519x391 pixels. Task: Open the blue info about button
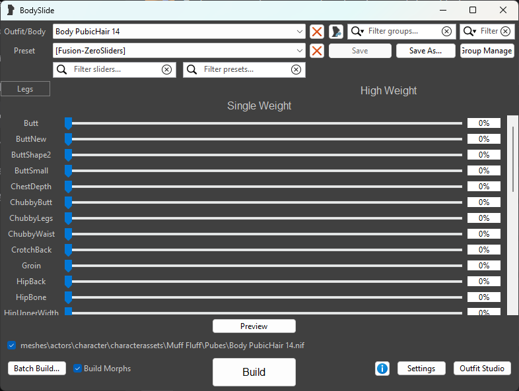click(382, 369)
